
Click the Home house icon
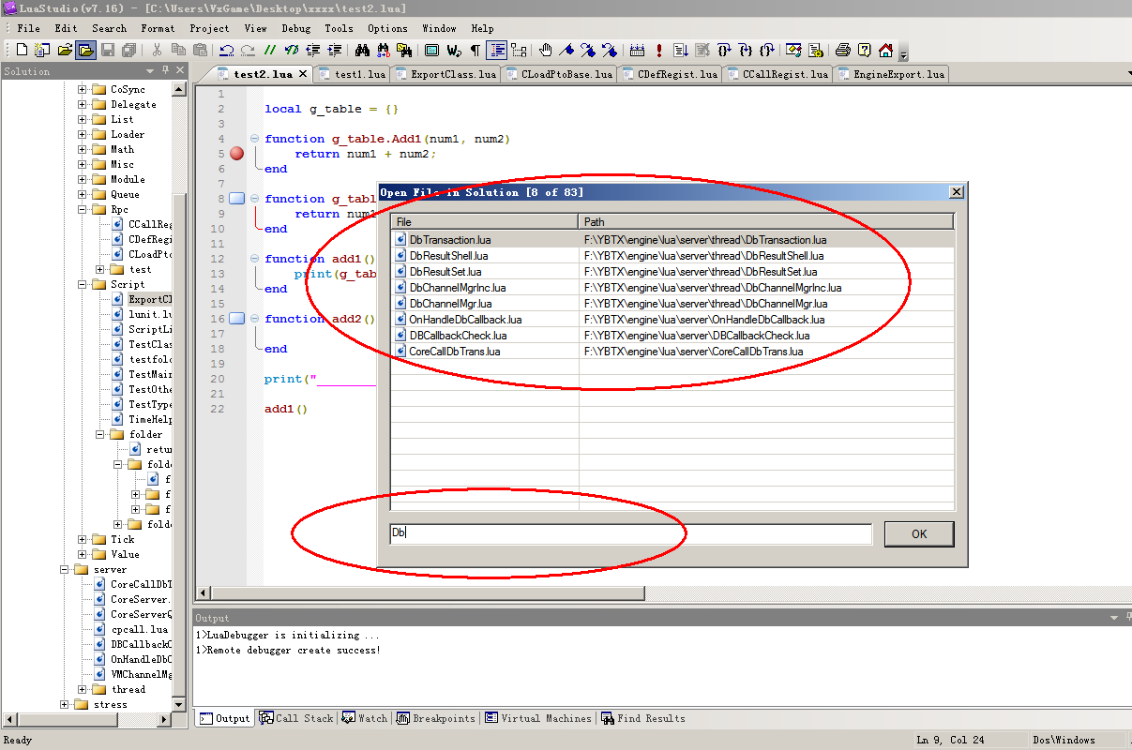pos(886,50)
